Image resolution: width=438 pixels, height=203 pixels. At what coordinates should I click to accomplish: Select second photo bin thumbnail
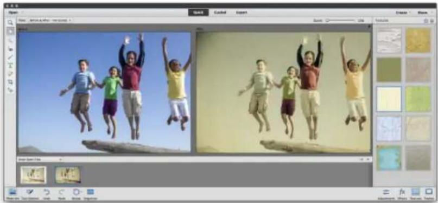click(68, 175)
